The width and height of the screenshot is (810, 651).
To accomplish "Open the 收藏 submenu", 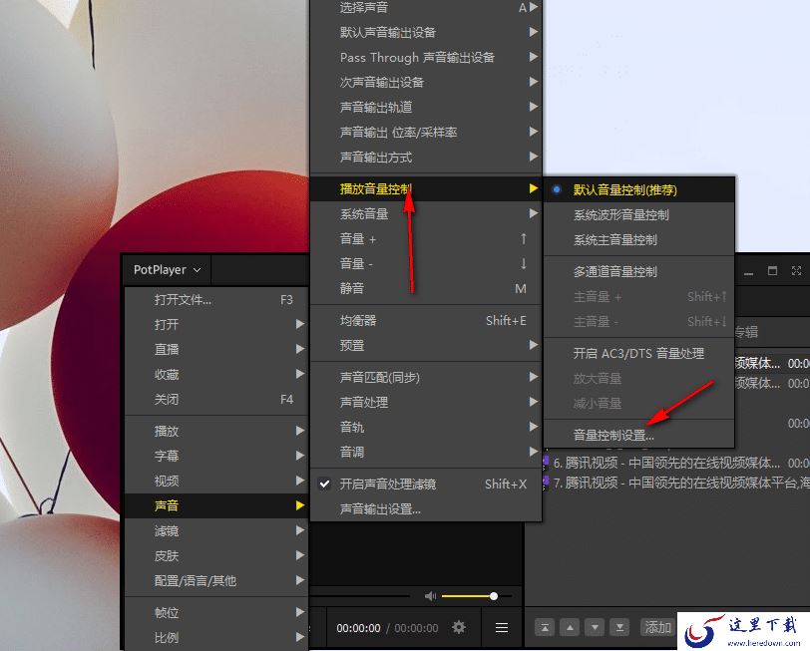I will 217,374.
